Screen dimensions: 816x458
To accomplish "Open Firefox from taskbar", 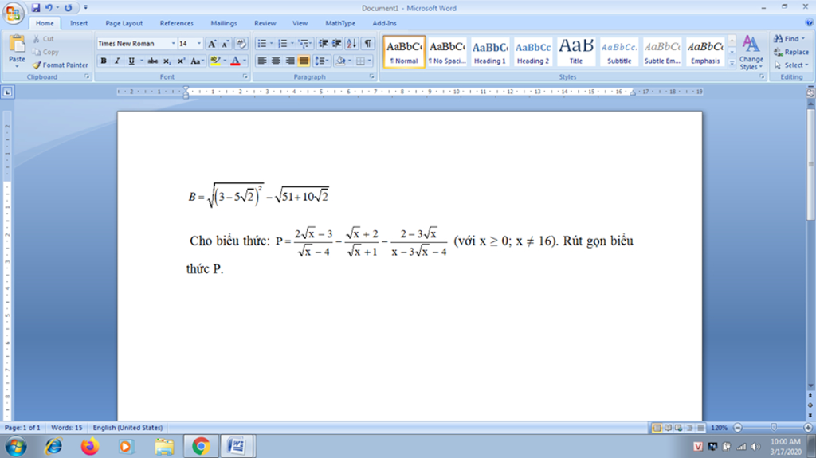I will tap(90, 447).
